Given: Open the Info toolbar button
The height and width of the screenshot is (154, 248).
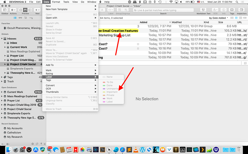Looking at the screenshot, I should coord(224,10).
